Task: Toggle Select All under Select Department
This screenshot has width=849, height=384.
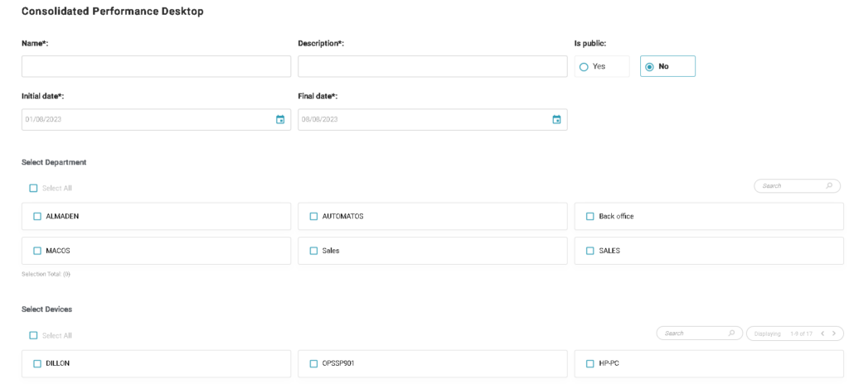Action: coord(34,188)
